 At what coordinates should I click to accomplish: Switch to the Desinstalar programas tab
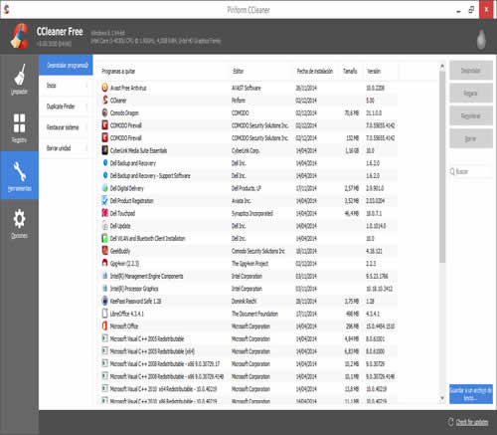[66, 65]
